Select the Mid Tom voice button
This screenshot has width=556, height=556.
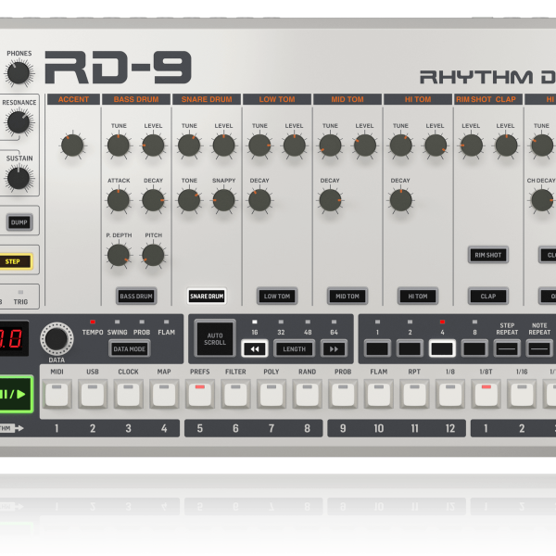click(347, 297)
